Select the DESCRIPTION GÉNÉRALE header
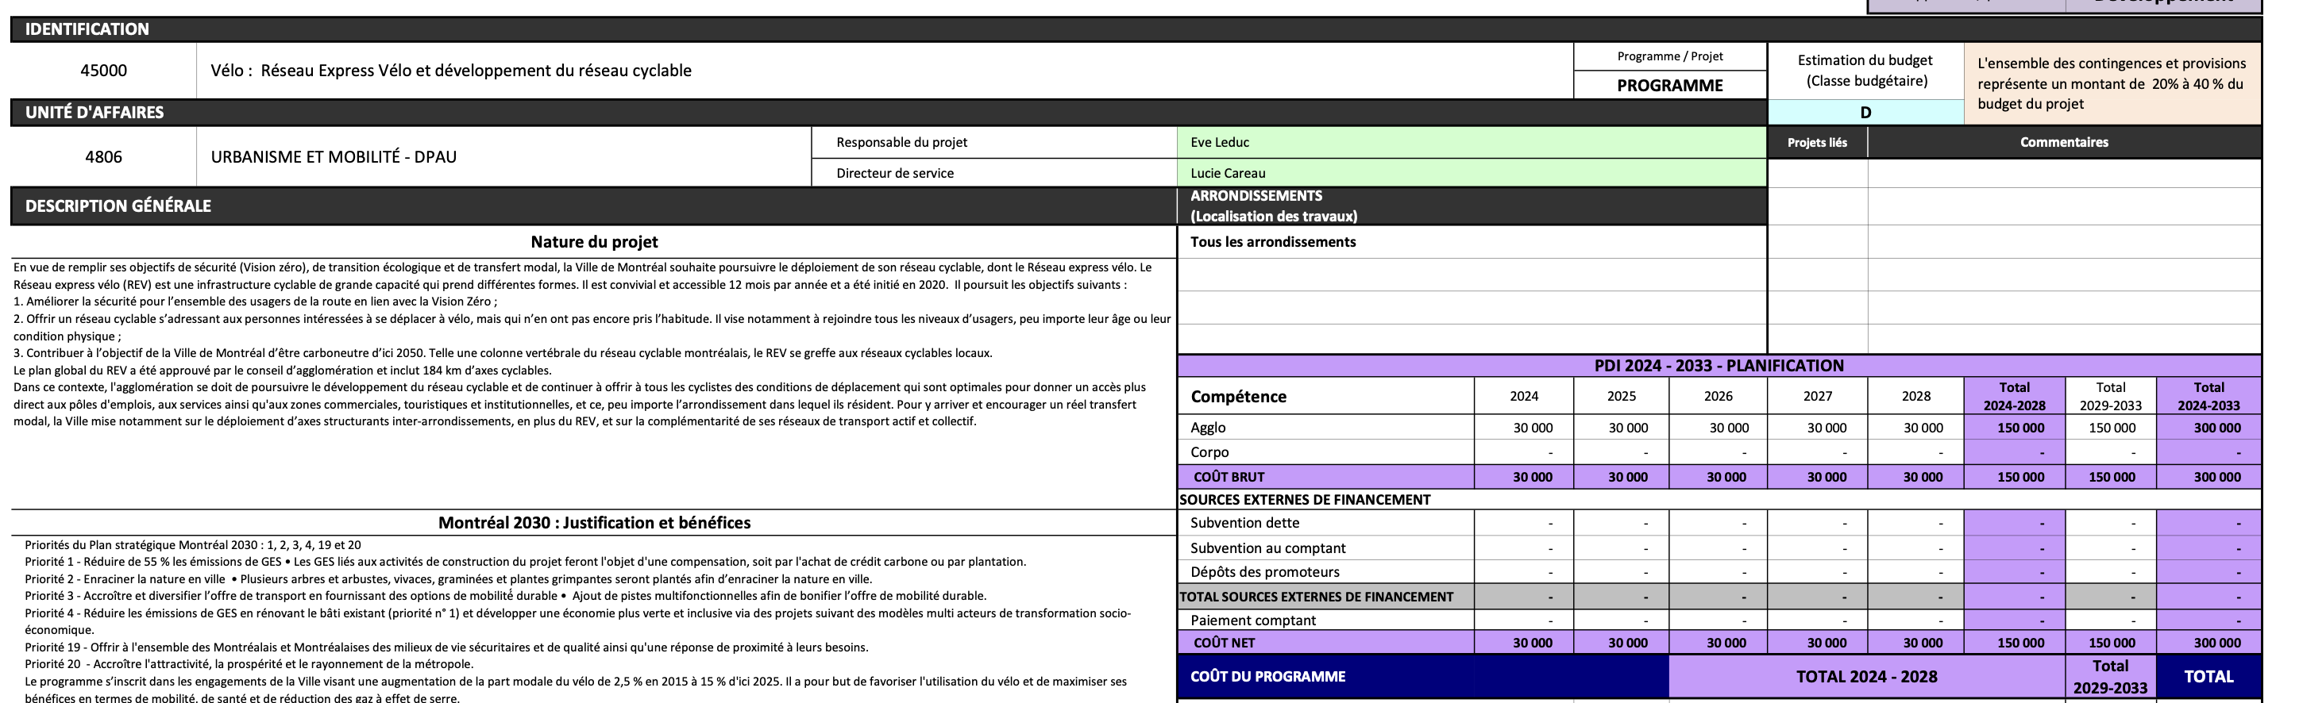Viewport: 2303px width, 703px height. (x=594, y=206)
